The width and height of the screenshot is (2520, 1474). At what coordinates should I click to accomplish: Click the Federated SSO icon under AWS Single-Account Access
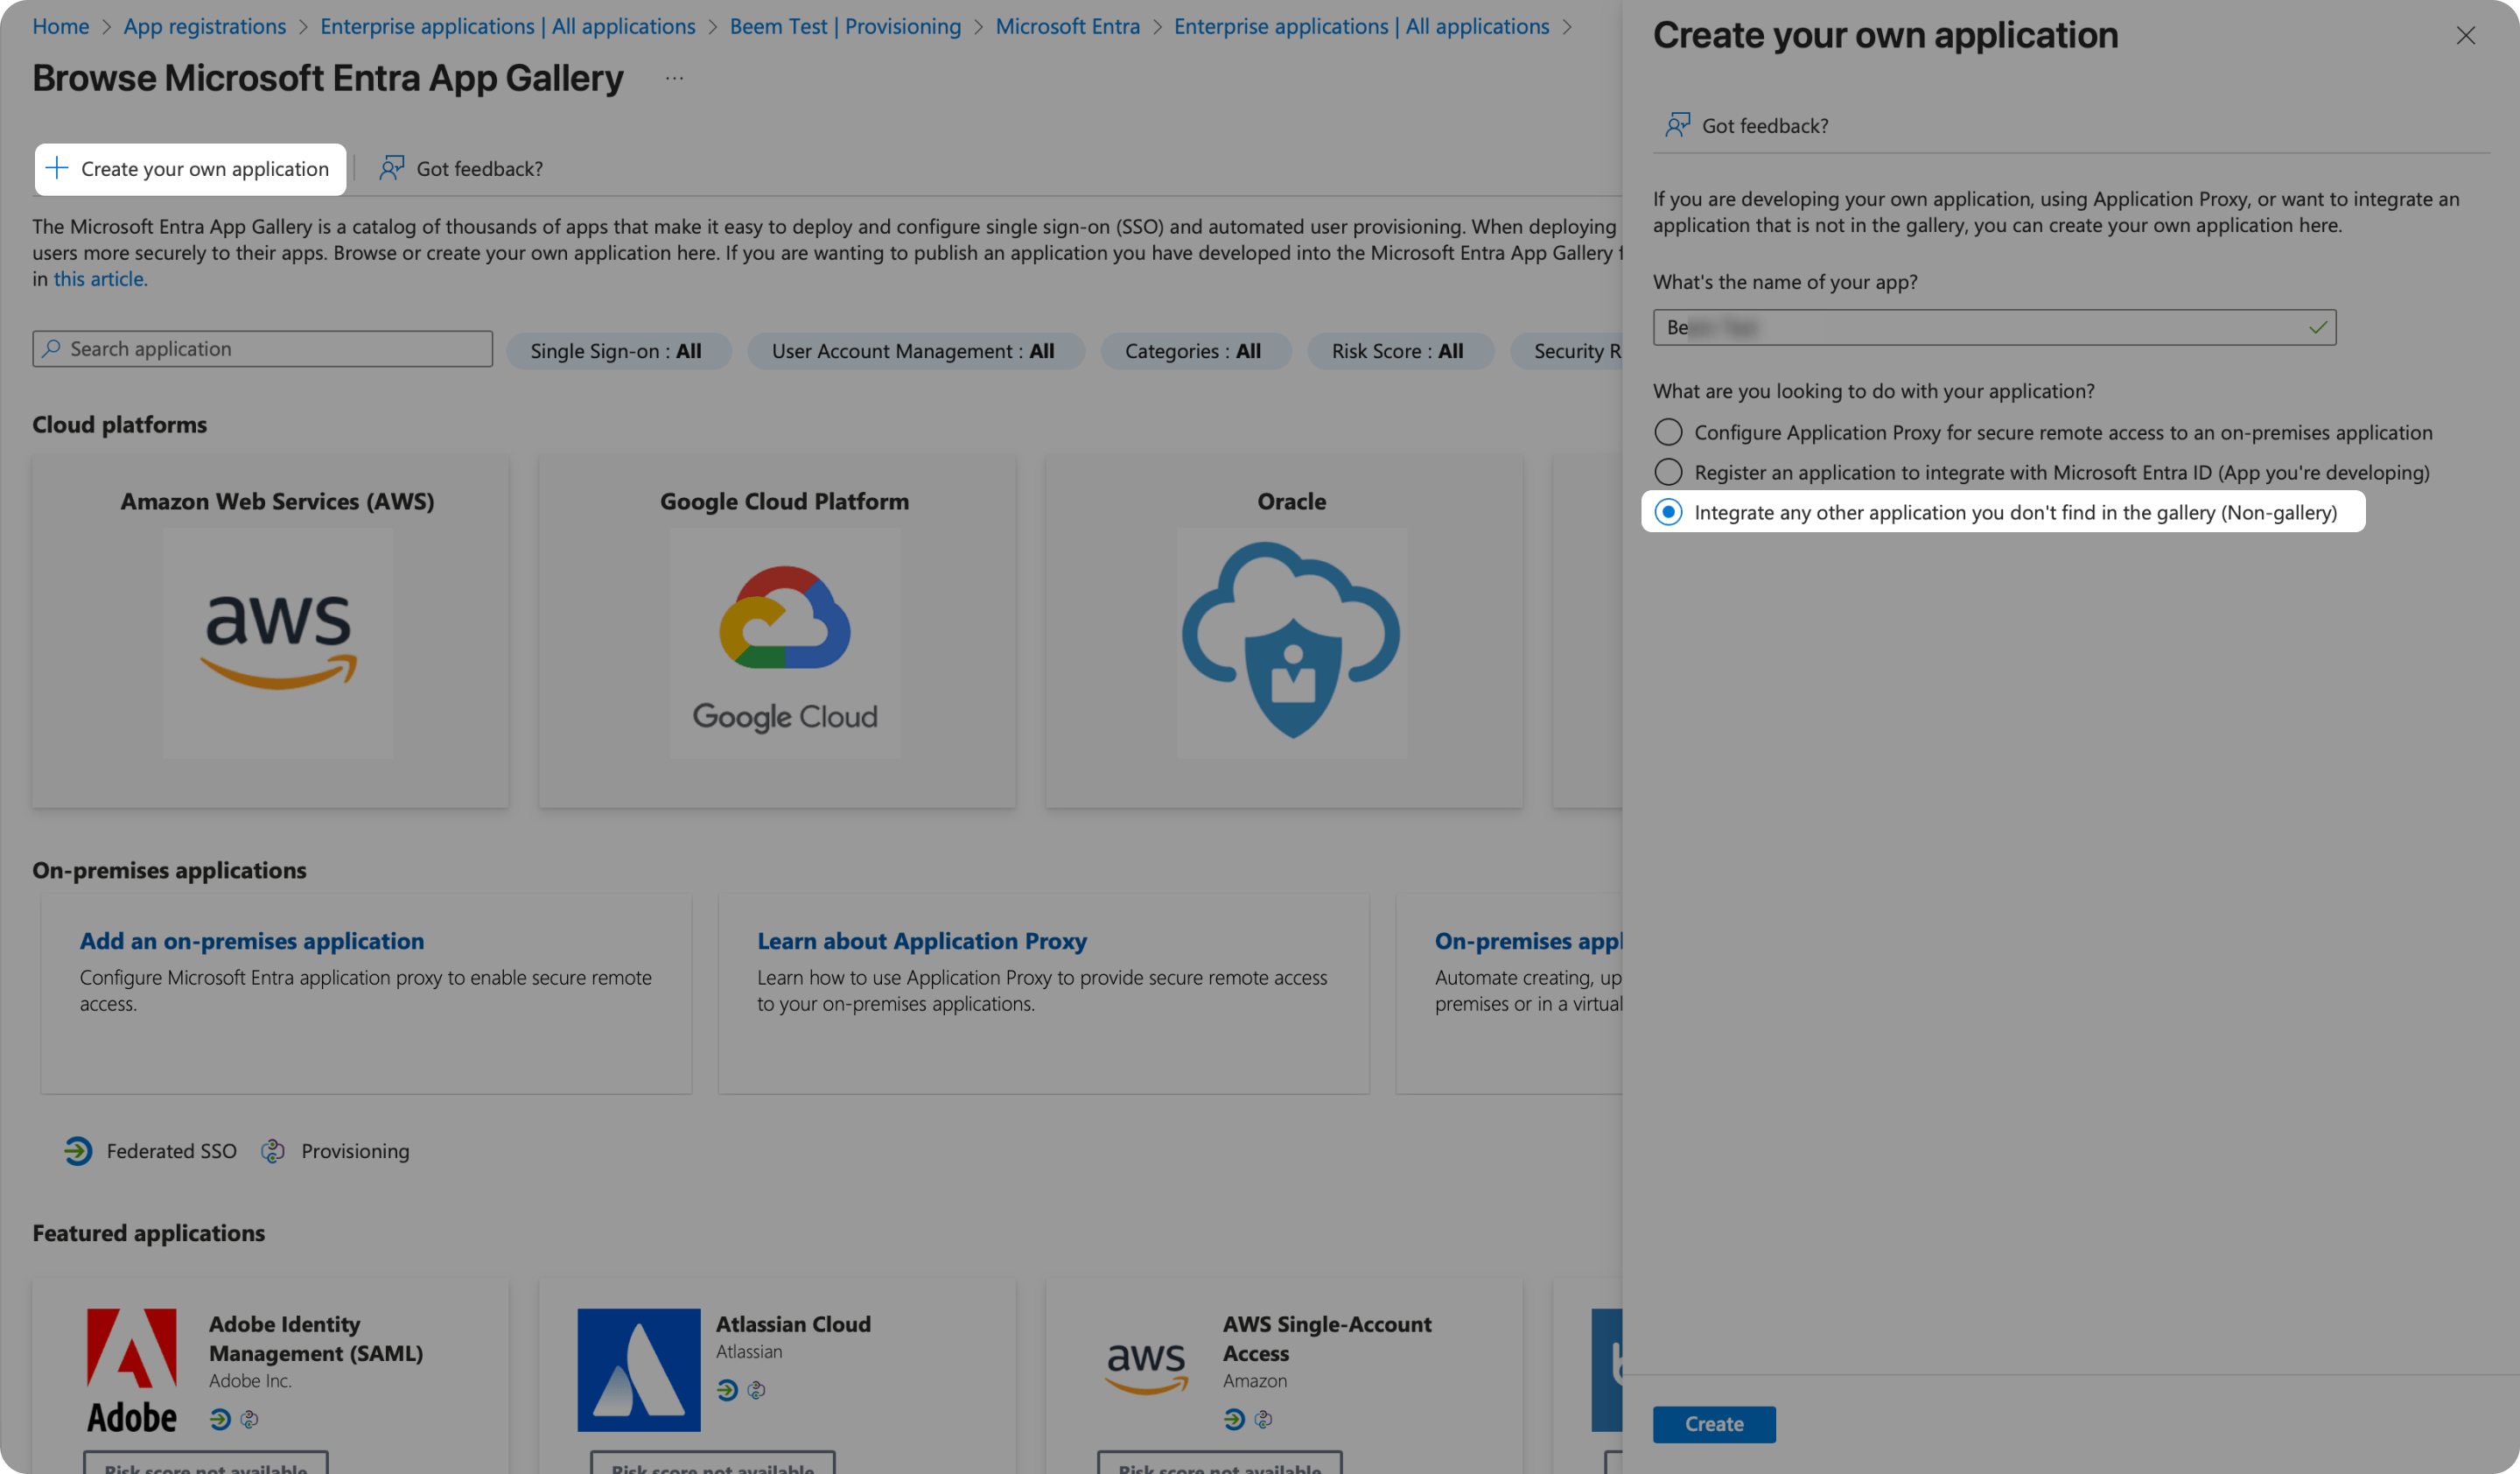1234,1419
